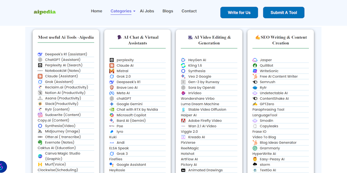Open the Blog Ideas Generator link
The width and height of the screenshot is (347, 173).
click(x=278, y=143)
